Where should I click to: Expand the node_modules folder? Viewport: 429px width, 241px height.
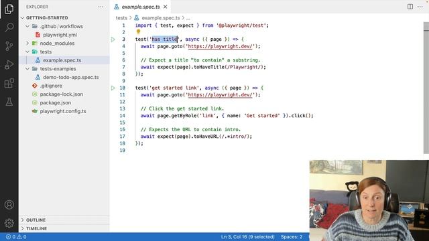click(x=27, y=43)
